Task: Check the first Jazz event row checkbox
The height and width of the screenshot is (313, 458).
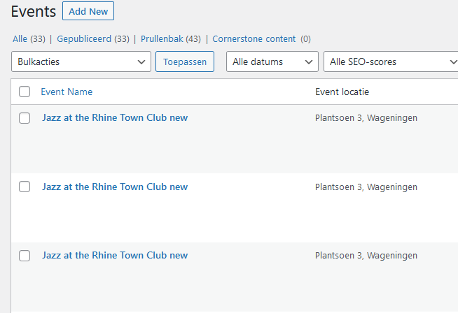Action: tap(25, 118)
